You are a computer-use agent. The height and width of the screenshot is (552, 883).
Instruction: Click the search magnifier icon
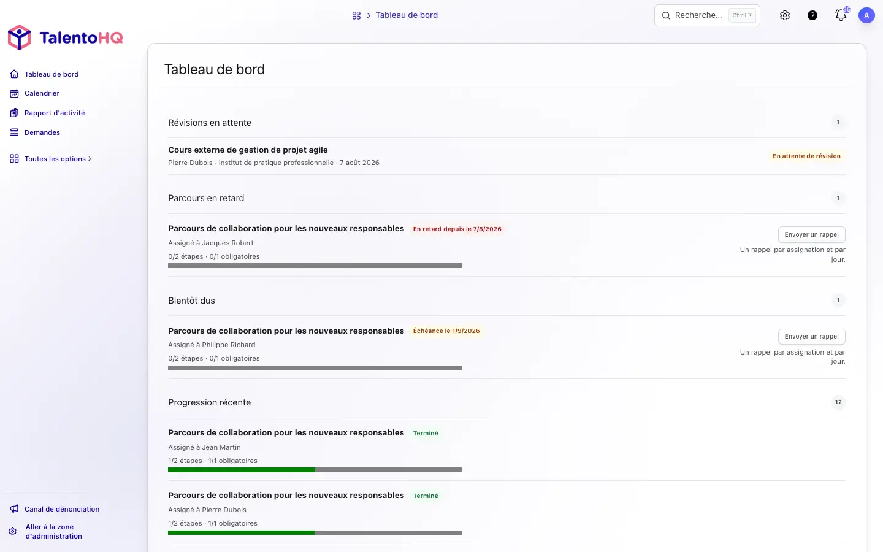[666, 15]
